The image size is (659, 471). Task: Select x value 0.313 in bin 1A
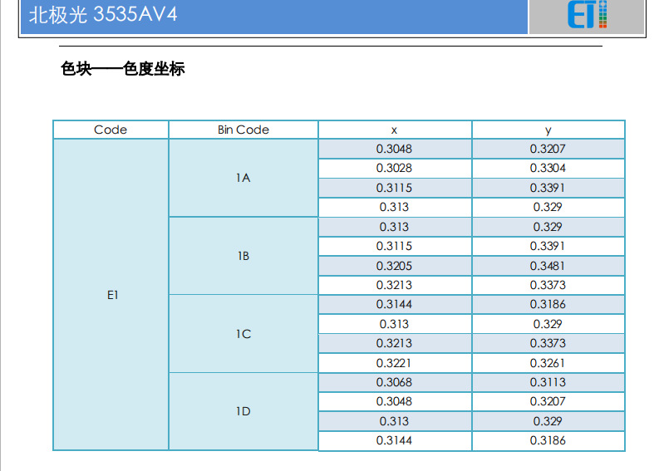394,207
